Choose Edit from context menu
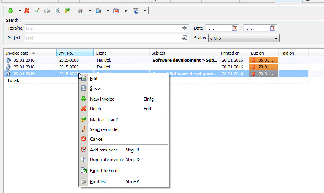Viewport: 324px width, 193px height. [x=124, y=79]
